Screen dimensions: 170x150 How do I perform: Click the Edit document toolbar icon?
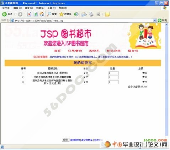pyautogui.click(x=98, y=14)
